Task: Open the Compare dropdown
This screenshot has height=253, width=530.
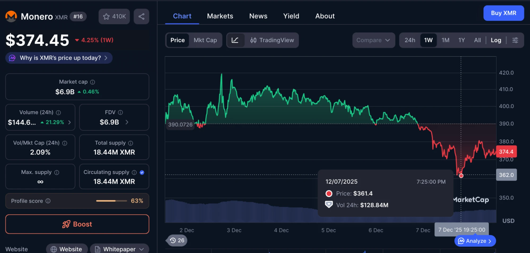Action: coord(374,40)
